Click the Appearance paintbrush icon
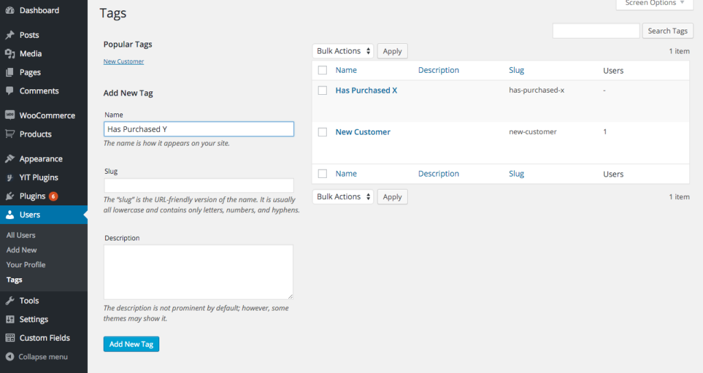 click(x=10, y=159)
